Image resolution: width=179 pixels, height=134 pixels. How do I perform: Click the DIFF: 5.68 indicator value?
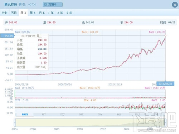pyautogui.click(x=21, y=100)
